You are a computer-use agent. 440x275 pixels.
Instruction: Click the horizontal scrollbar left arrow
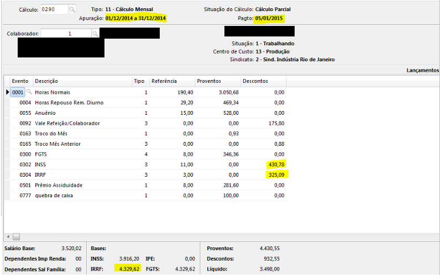[7, 236]
